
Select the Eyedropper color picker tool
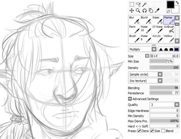(157, 11)
